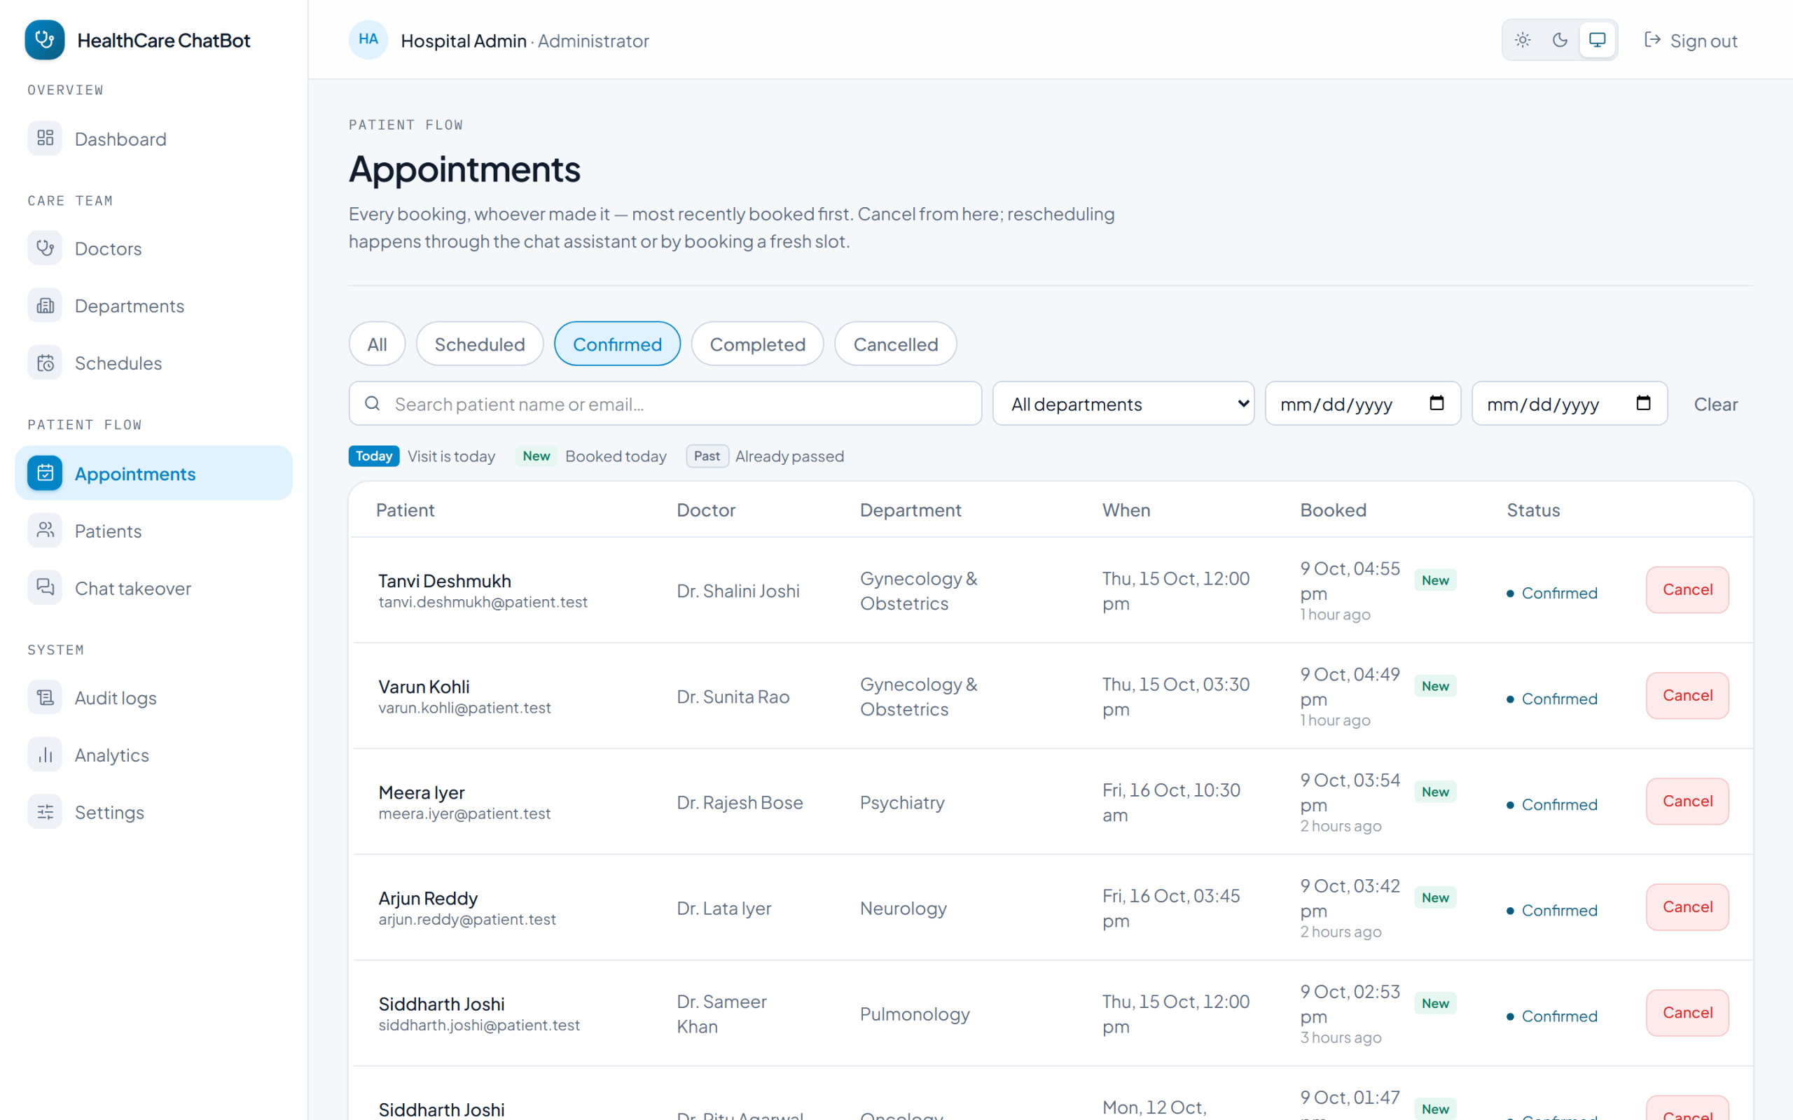Open the first date field's calendar picker icon
The height and width of the screenshot is (1120, 1793).
pyautogui.click(x=1437, y=403)
